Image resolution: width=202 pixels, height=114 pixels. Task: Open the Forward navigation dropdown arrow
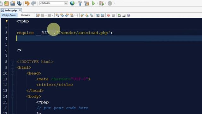(x=53, y=16)
